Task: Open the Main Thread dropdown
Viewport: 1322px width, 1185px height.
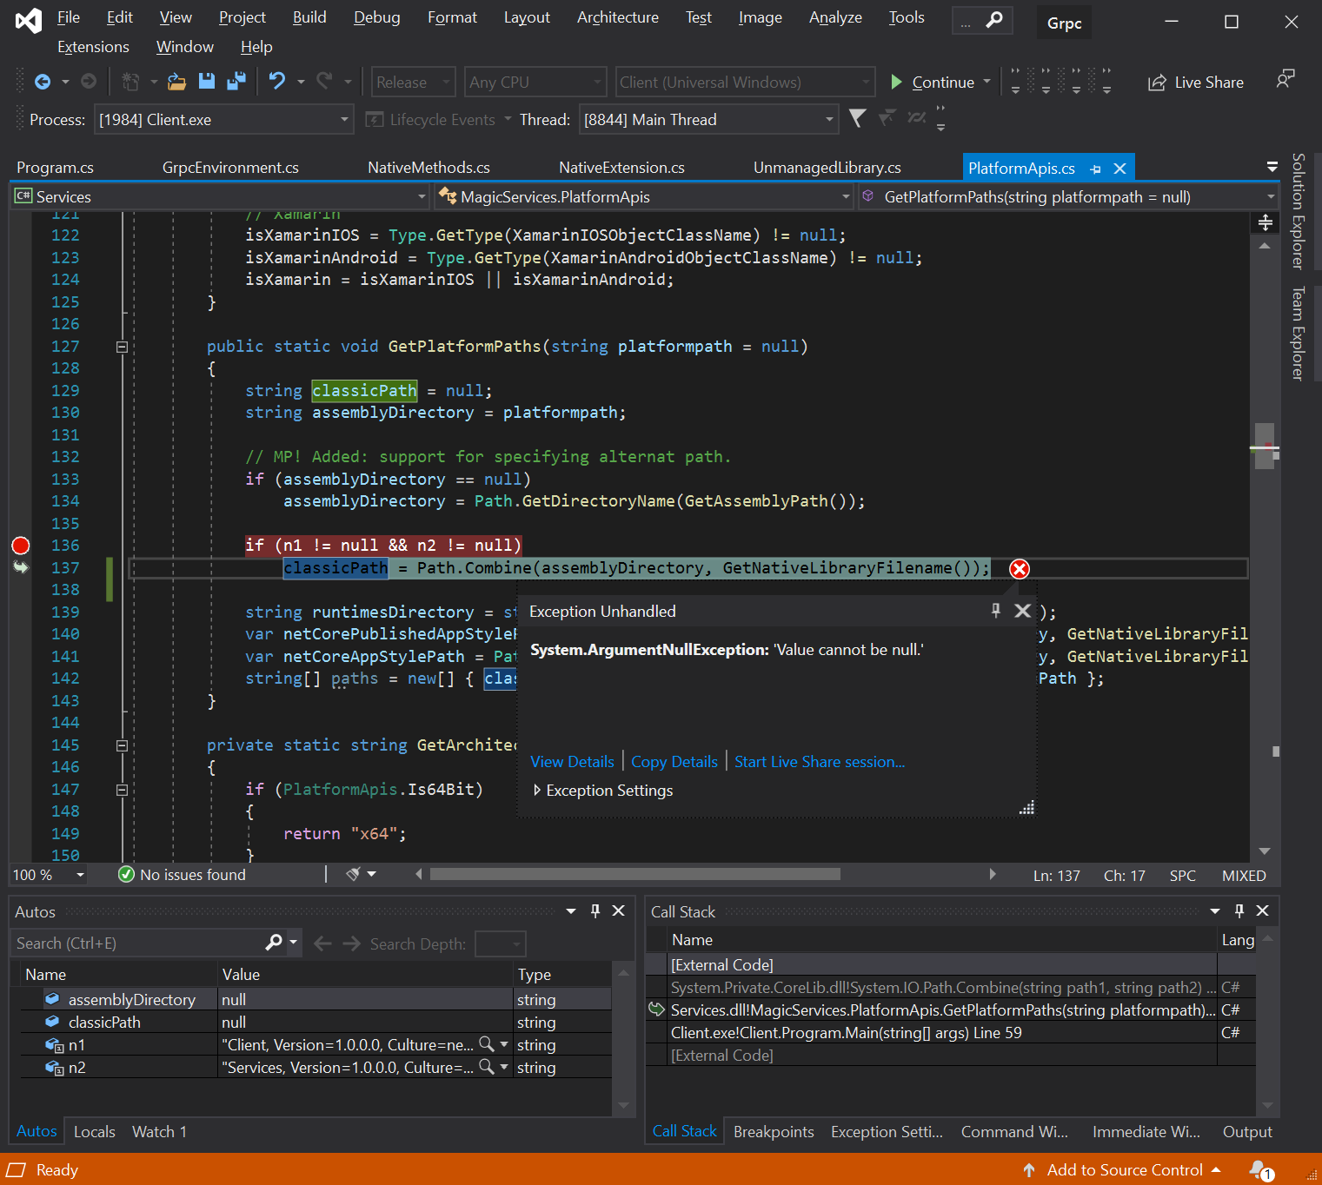Action: coord(828,120)
